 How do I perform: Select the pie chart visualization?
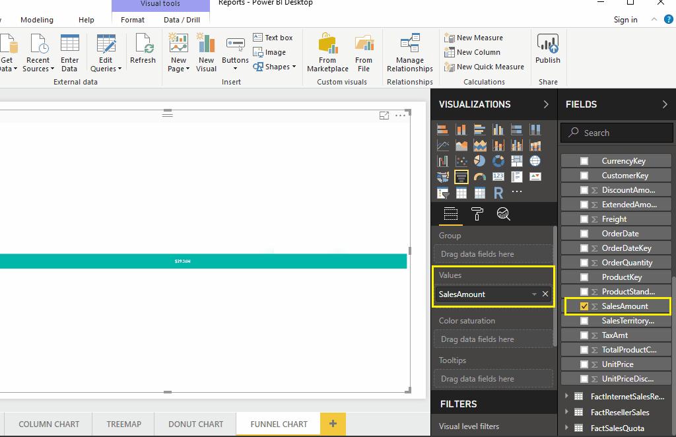coord(480,161)
